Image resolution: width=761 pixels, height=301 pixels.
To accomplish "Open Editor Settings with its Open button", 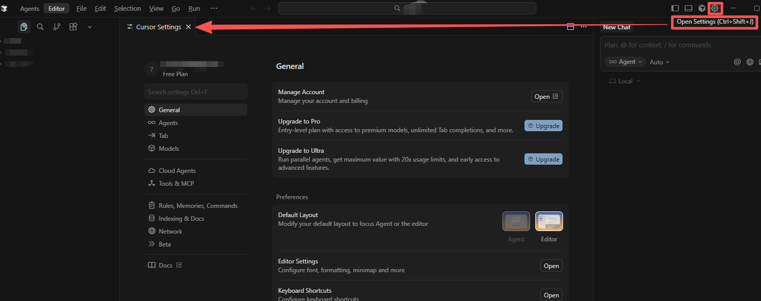I will (551, 266).
